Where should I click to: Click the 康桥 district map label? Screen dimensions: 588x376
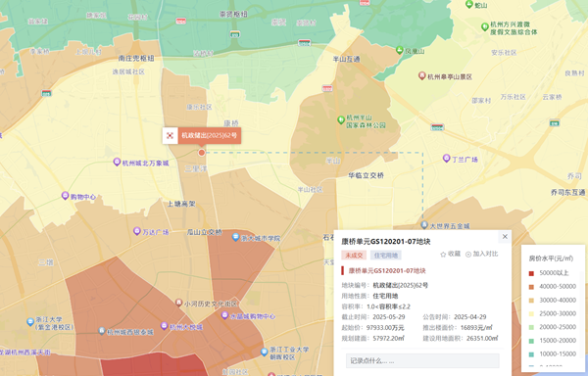pyautogui.click(x=231, y=123)
